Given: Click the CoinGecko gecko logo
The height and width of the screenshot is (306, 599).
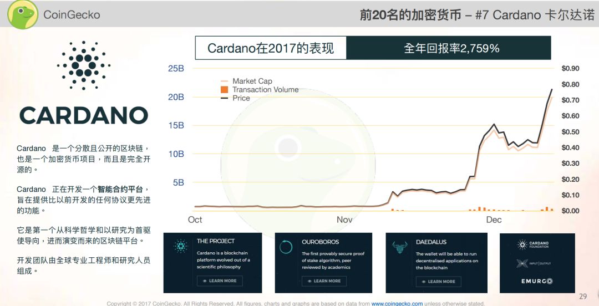Looking at the screenshot, I should tap(23, 14).
